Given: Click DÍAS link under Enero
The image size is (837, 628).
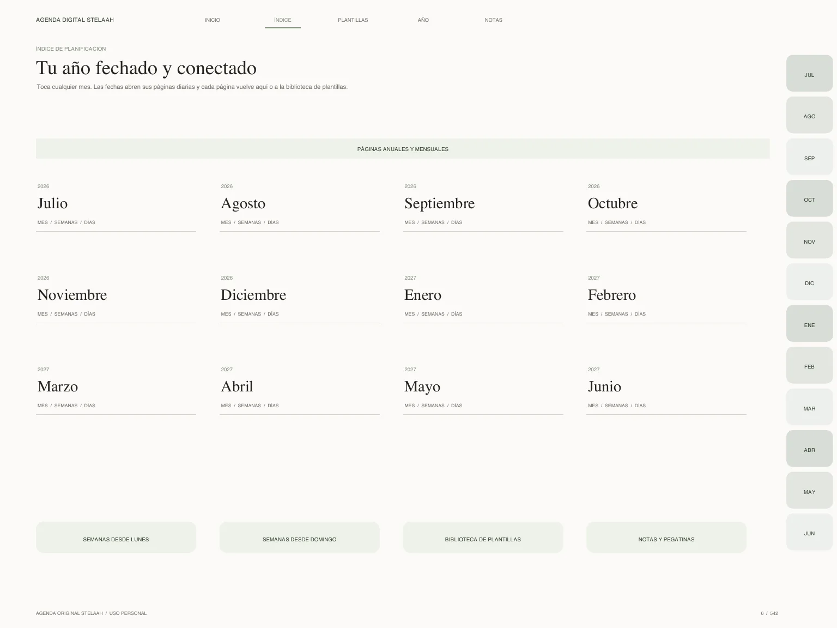Looking at the screenshot, I should (457, 314).
